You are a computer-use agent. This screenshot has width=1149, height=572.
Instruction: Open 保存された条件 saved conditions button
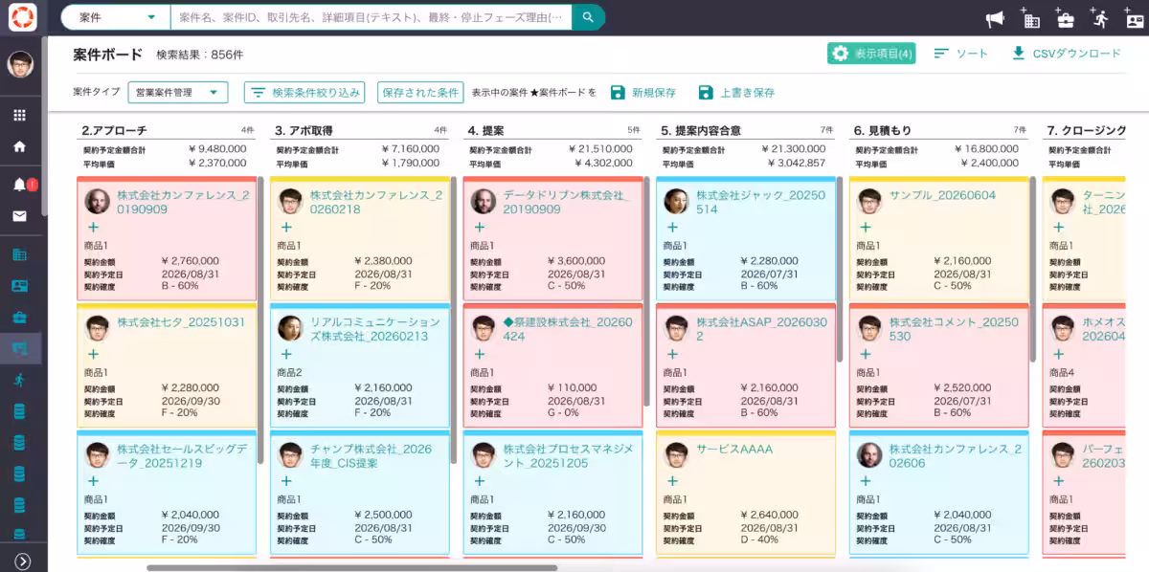coord(420,93)
